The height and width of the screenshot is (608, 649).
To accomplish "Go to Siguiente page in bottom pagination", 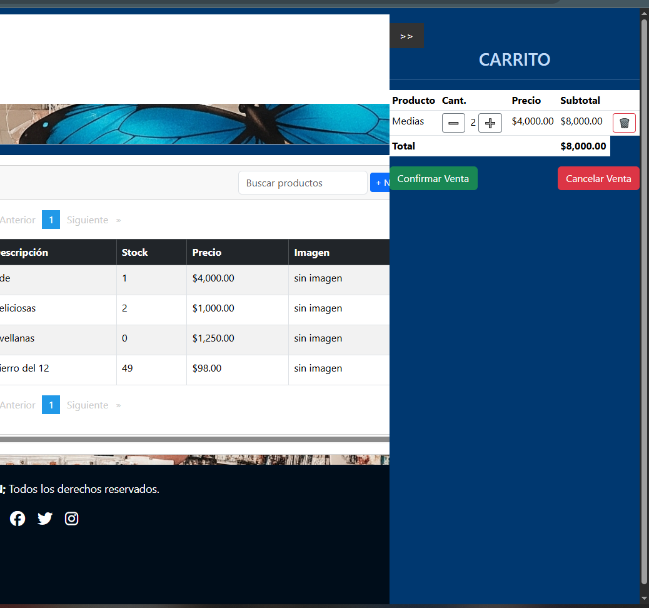I will point(88,405).
